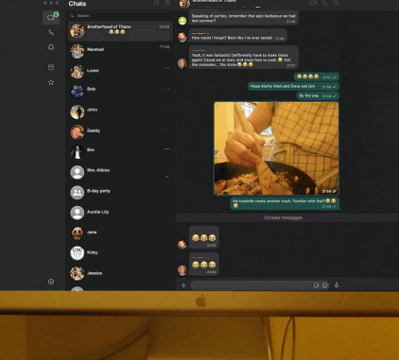Click the barbecue message from last summer
This screenshot has width=399, height=360.
pos(243,18)
